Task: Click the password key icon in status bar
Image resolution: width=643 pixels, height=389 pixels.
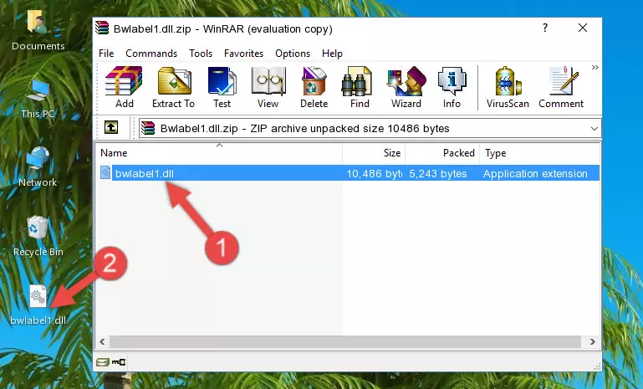Action: 119,362
